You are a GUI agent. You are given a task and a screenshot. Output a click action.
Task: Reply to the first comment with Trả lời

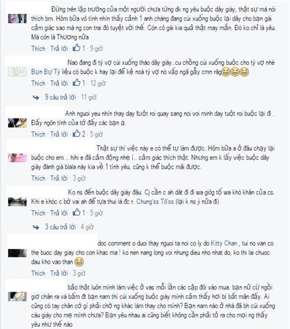[x=59, y=48]
